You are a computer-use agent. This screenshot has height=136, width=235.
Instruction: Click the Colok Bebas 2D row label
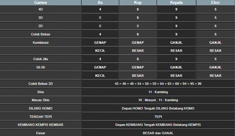coord(40,84)
